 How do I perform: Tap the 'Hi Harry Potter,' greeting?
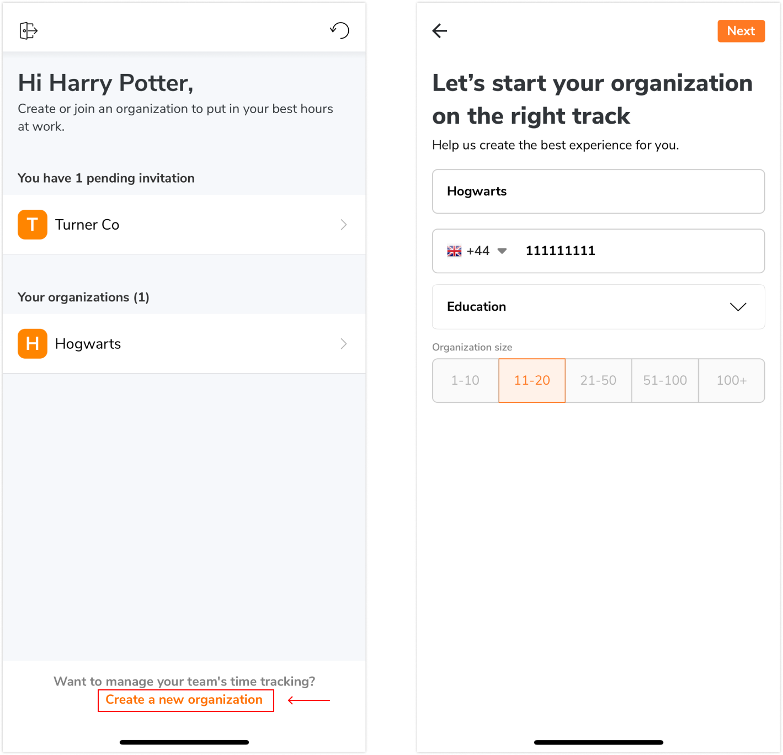click(106, 83)
